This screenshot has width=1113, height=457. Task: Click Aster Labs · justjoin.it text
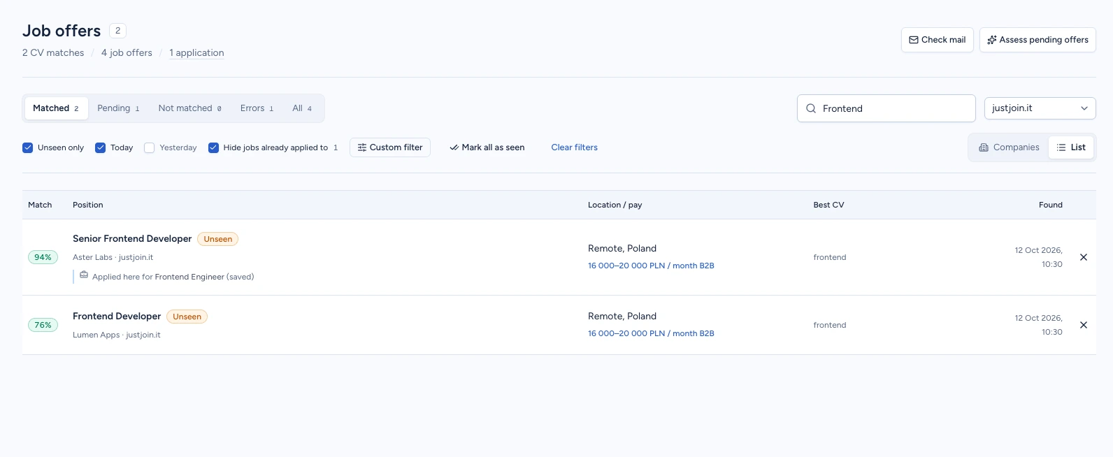point(113,257)
